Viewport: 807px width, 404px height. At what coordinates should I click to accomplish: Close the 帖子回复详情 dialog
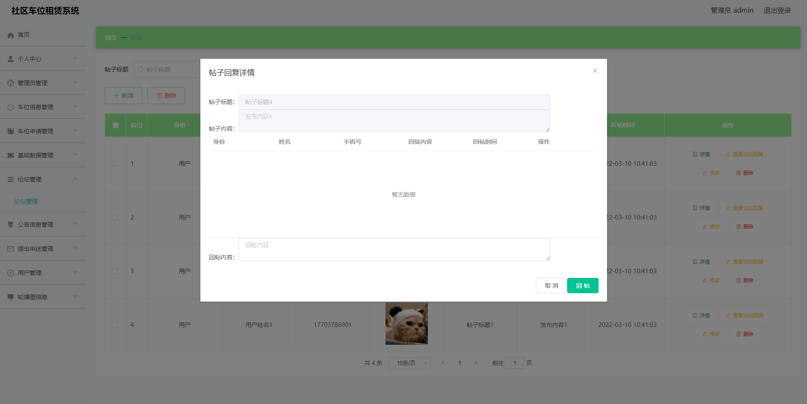595,71
